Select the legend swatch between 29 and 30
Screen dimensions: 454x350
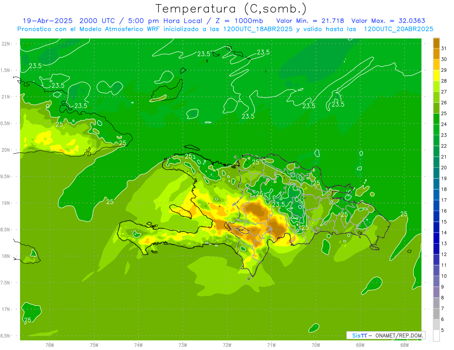(436, 65)
